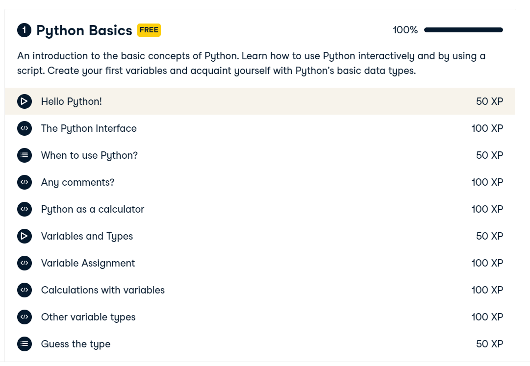Click the code icon for Calculations with variables
The image size is (530, 366).
[x=25, y=290]
